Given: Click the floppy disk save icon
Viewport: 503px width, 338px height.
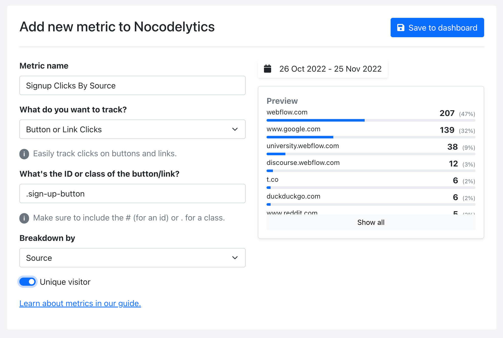Looking at the screenshot, I should click(x=401, y=28).
